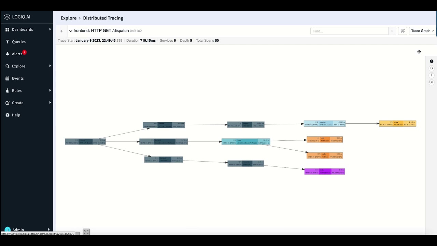Collapse the trace header chevron

(x=71, y=31)
